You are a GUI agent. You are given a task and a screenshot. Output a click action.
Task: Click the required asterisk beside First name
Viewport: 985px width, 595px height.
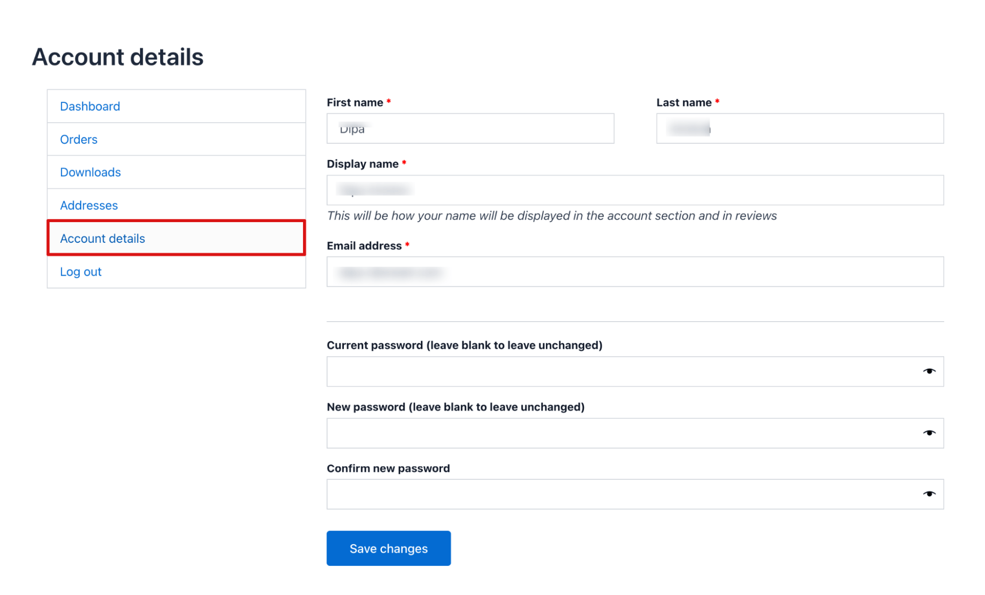pos(389,102)
